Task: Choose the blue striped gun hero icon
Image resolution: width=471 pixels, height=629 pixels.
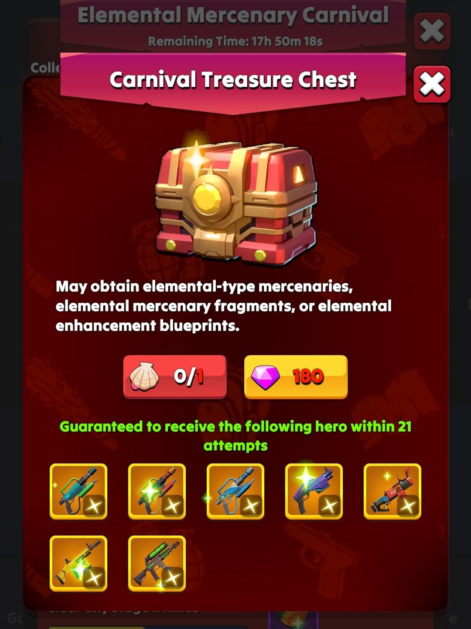Action: (x=235, y=491)
